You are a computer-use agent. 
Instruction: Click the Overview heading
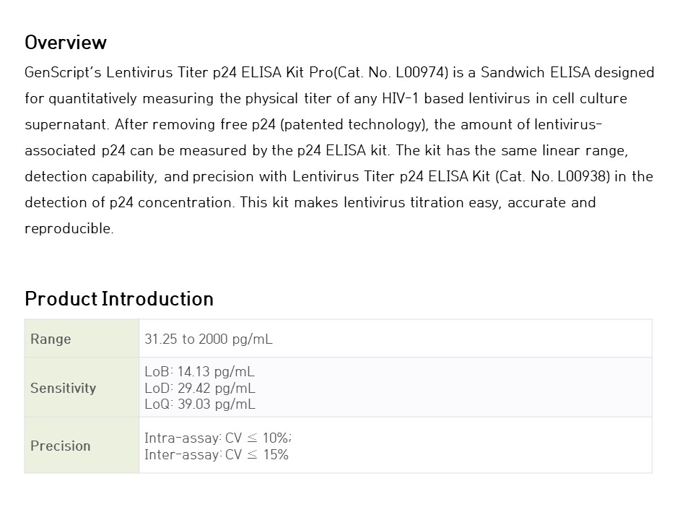pos(66,43)
